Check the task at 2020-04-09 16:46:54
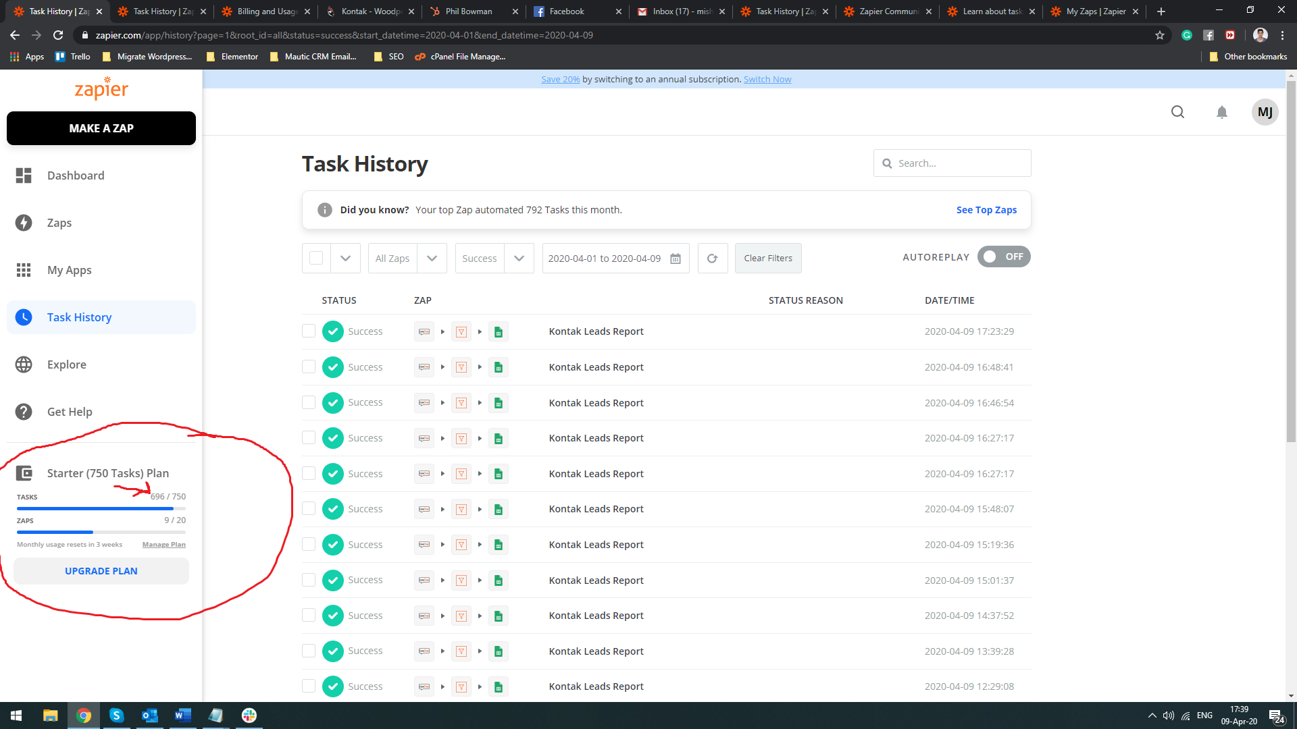 click(309, 402)
